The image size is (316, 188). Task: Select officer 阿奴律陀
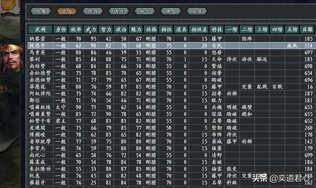pyautogui.click(x=40, y=94)
